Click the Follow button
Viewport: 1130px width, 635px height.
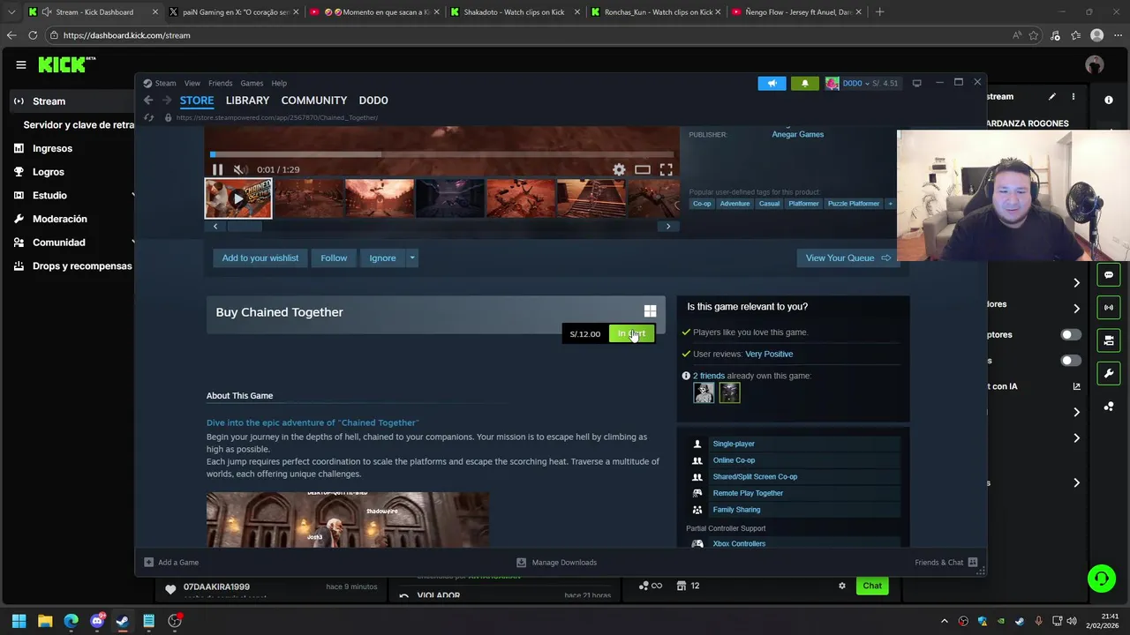click(334, 258)
